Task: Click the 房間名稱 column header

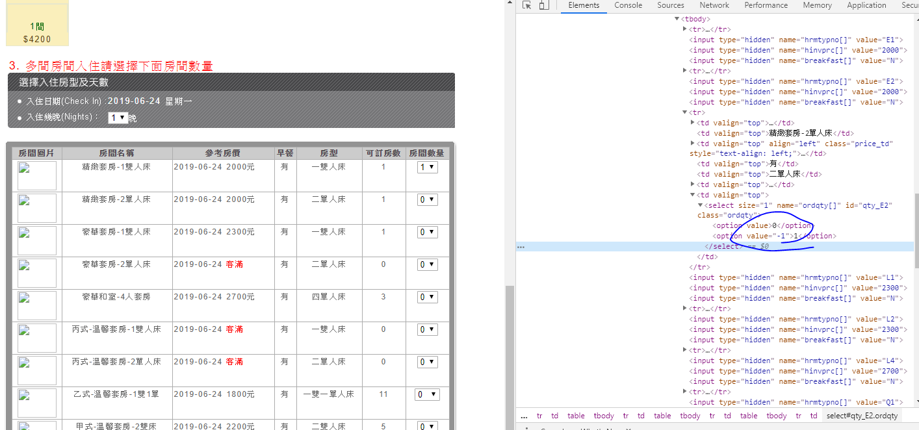Action: tap(117, 153)
